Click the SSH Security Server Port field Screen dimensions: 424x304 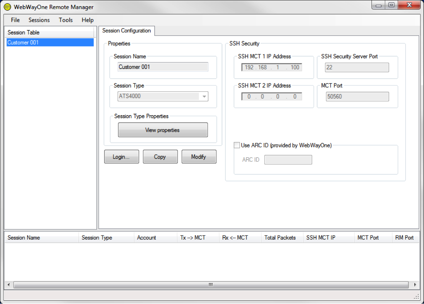(357, 68)
